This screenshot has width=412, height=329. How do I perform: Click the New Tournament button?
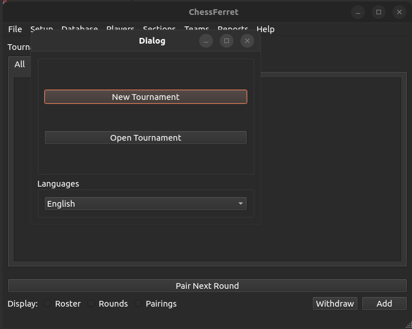click(146, 97)
